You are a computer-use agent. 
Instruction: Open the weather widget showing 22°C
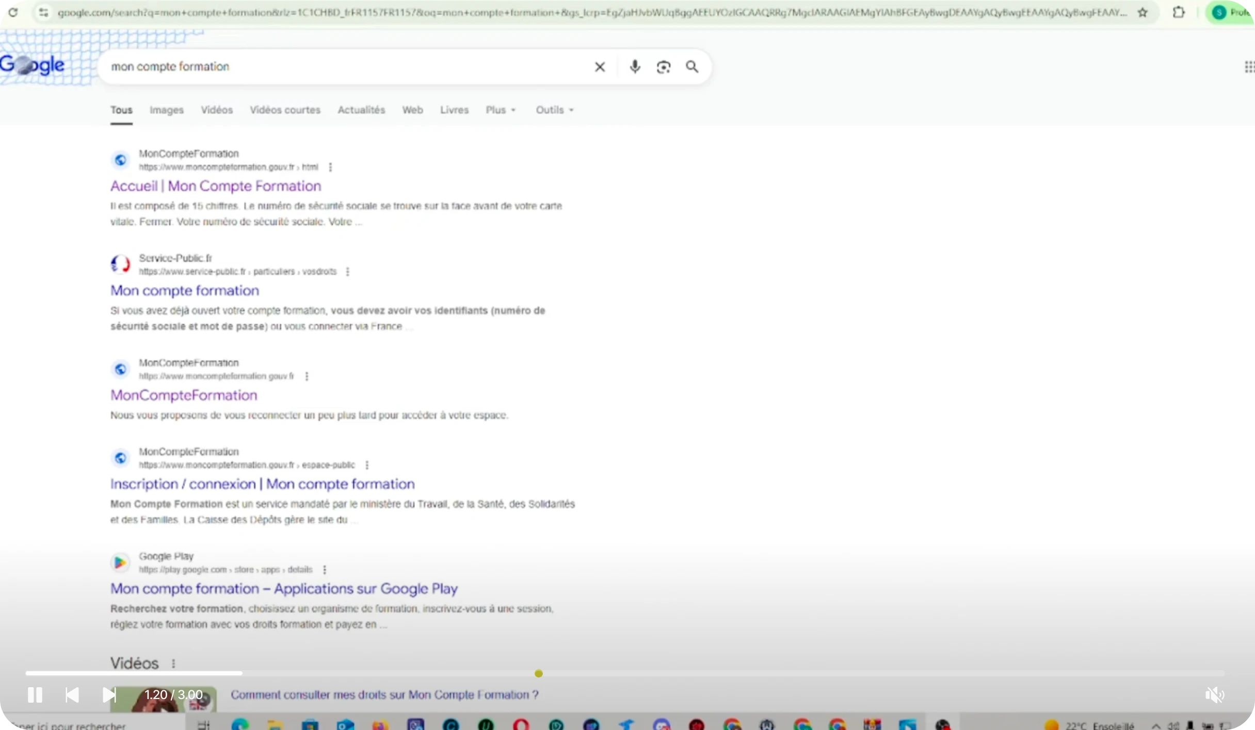[1089, 725]
